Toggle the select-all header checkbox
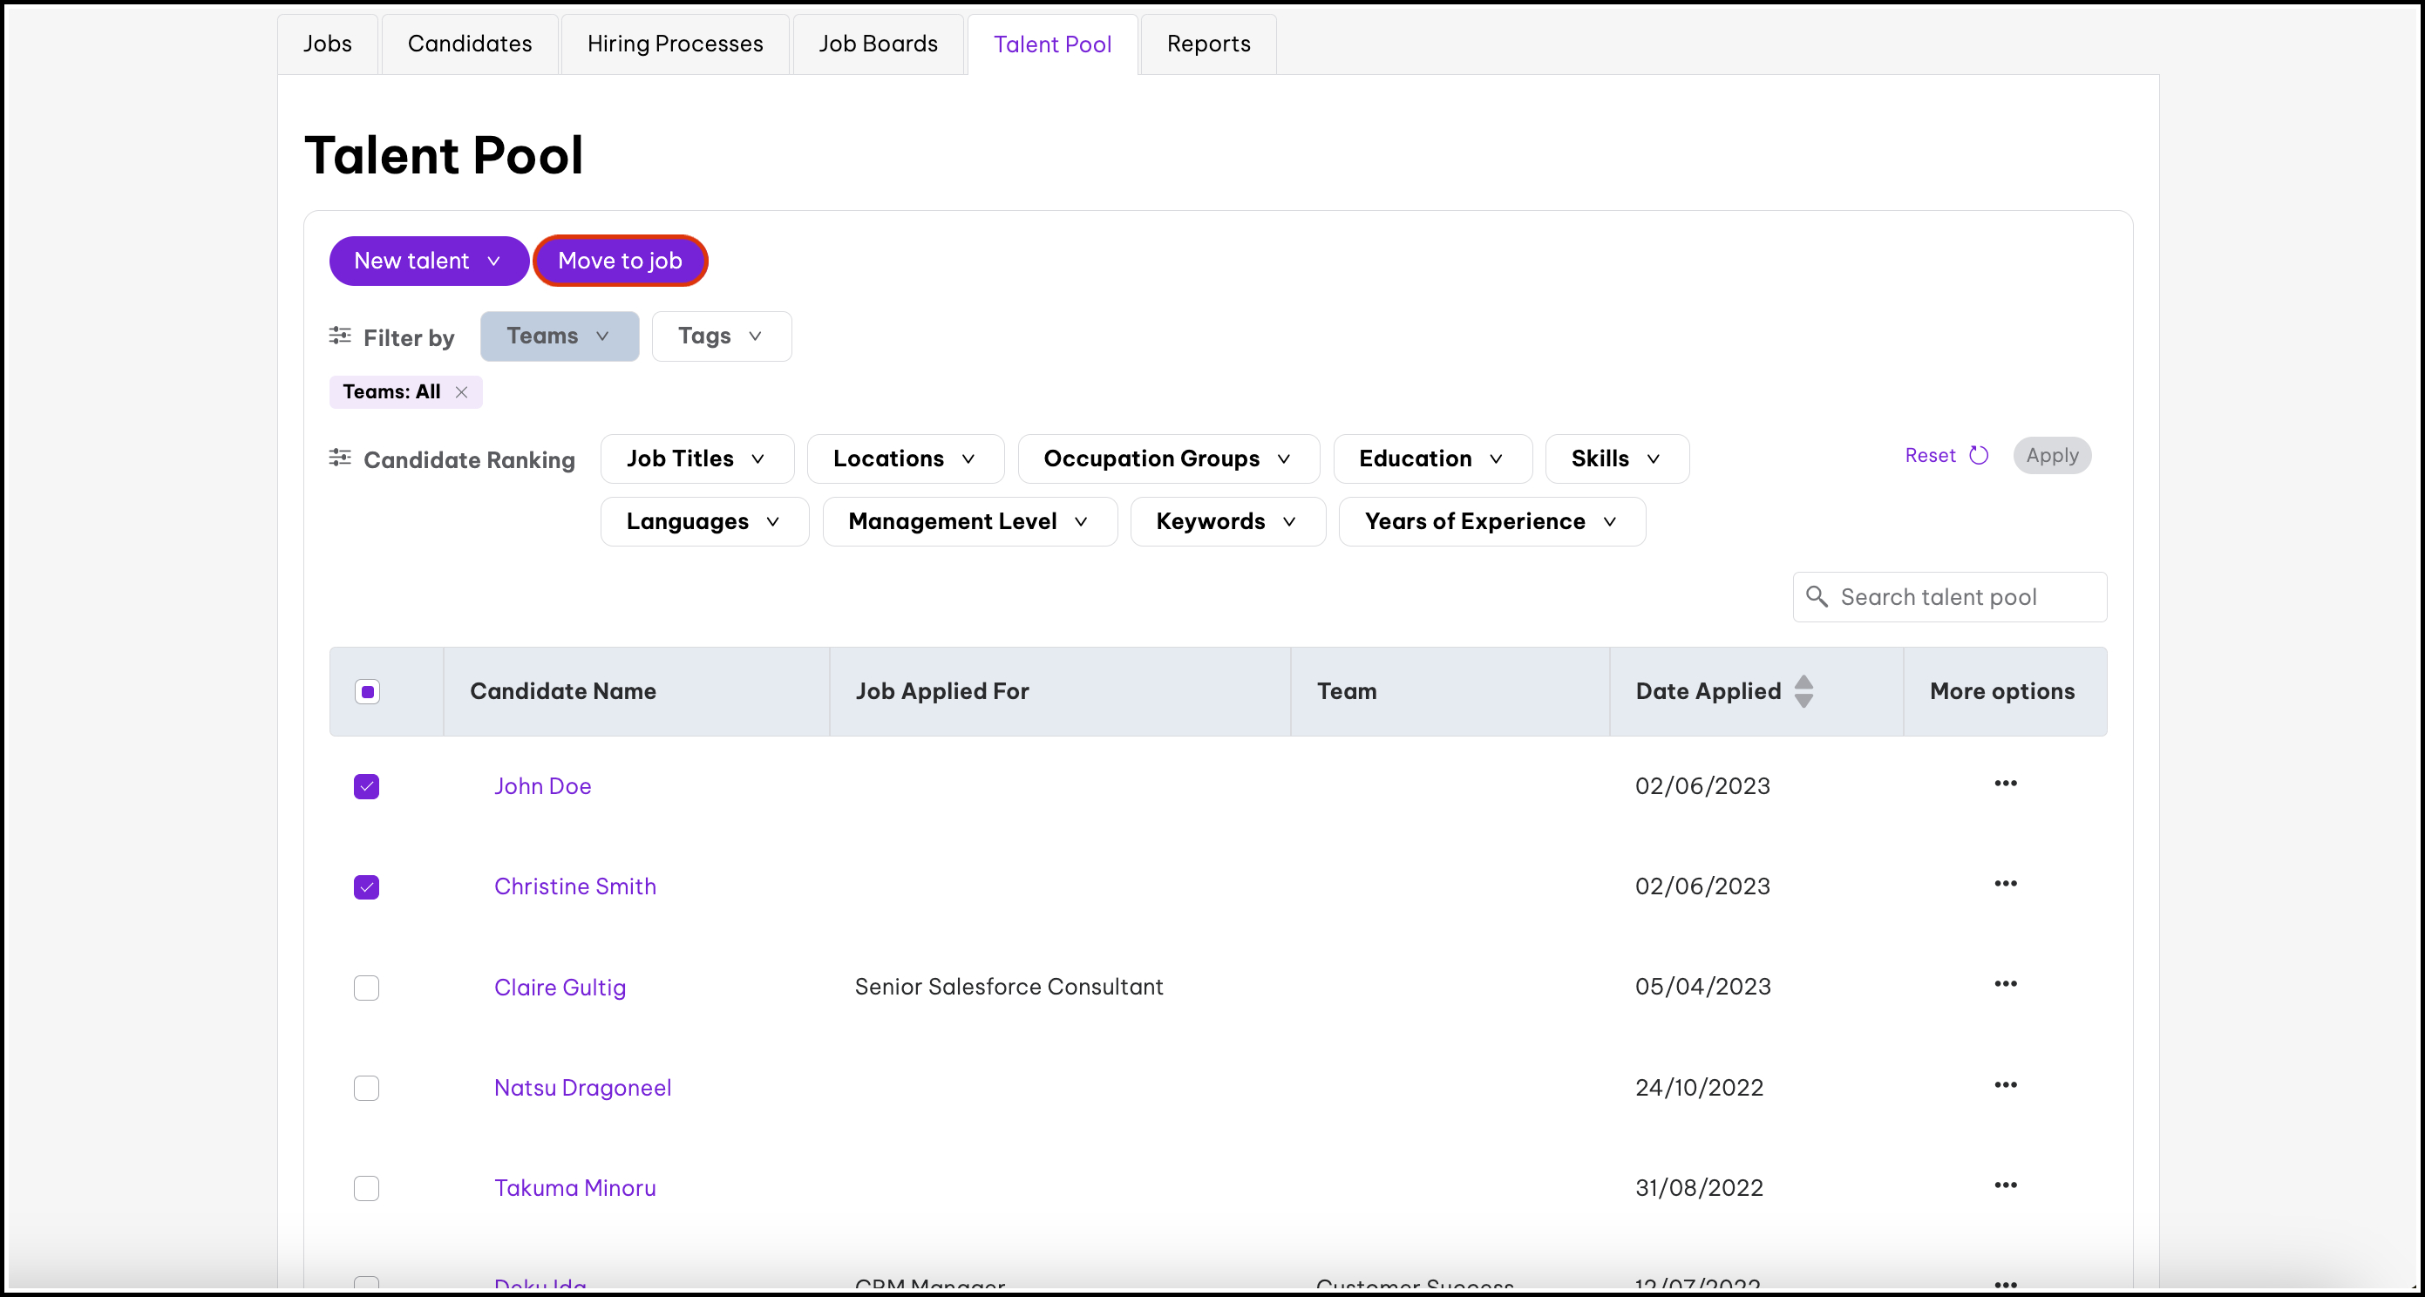2425x1297 pixels. [367, 692]
